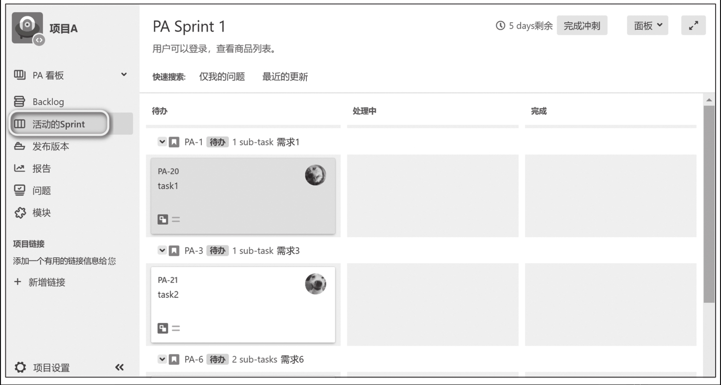Toggle the 最近的更新 quick filter

tap(285, 77)
